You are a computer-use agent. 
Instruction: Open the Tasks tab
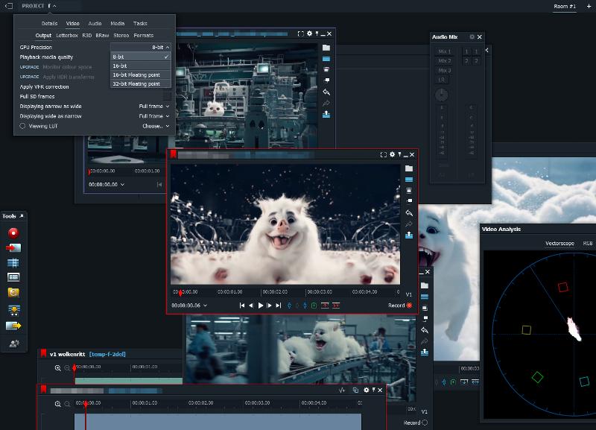tap(140, 23)
